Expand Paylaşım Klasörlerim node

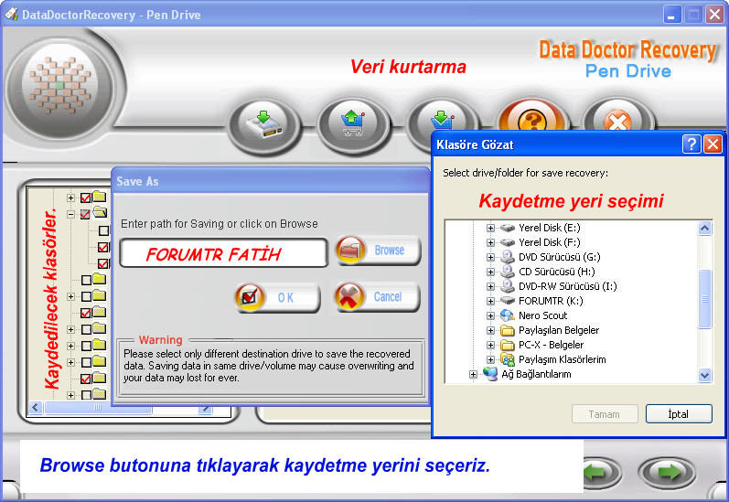(x=490, y=359)
